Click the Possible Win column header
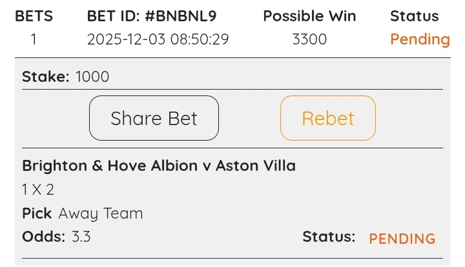Image resolution: width=465 pixels, height=267 pixels. (309, 16)
